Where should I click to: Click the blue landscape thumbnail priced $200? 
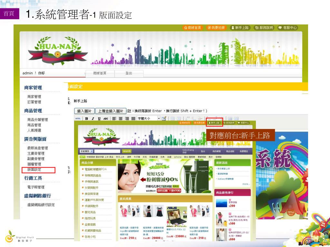[x=221, y=203]
